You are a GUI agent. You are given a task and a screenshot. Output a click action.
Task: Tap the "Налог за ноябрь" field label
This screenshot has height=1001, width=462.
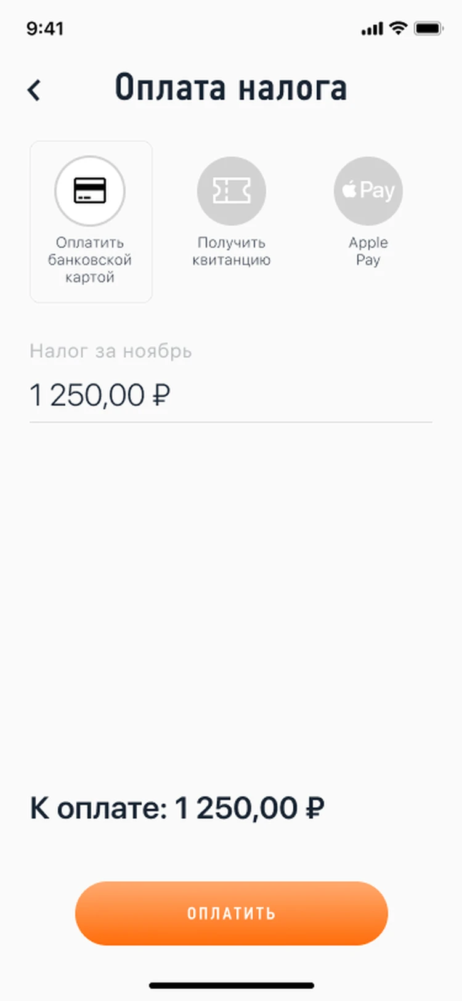[x=111, y=351]
